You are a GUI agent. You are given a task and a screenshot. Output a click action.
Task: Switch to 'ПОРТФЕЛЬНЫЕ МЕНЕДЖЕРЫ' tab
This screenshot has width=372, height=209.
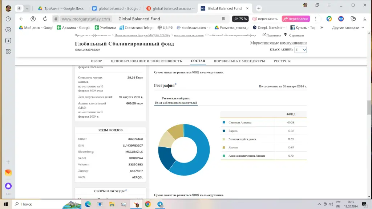[239, 61]
